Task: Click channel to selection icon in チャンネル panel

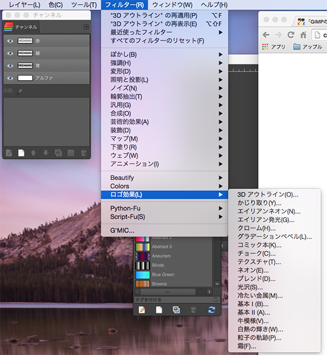Action: (x=71, y=153)
